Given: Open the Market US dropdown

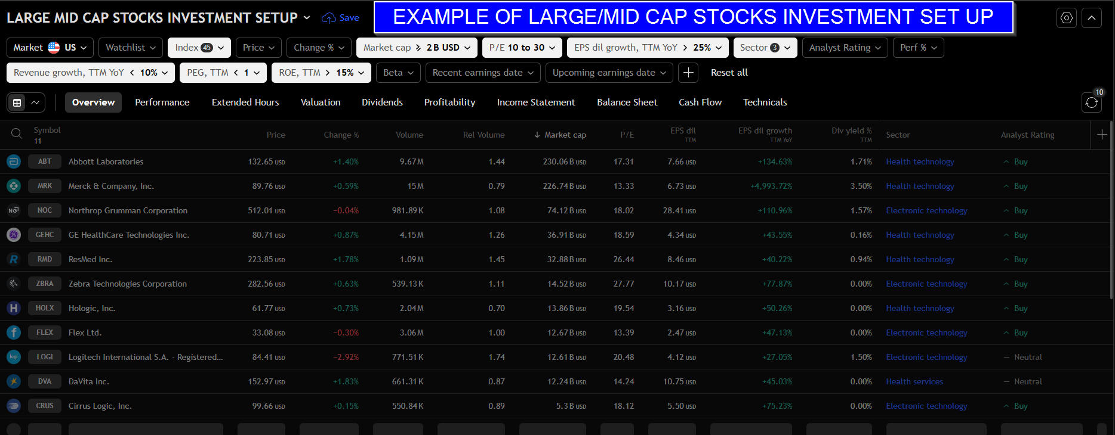Looking at the screenshot, I should [x=50, y=48].
